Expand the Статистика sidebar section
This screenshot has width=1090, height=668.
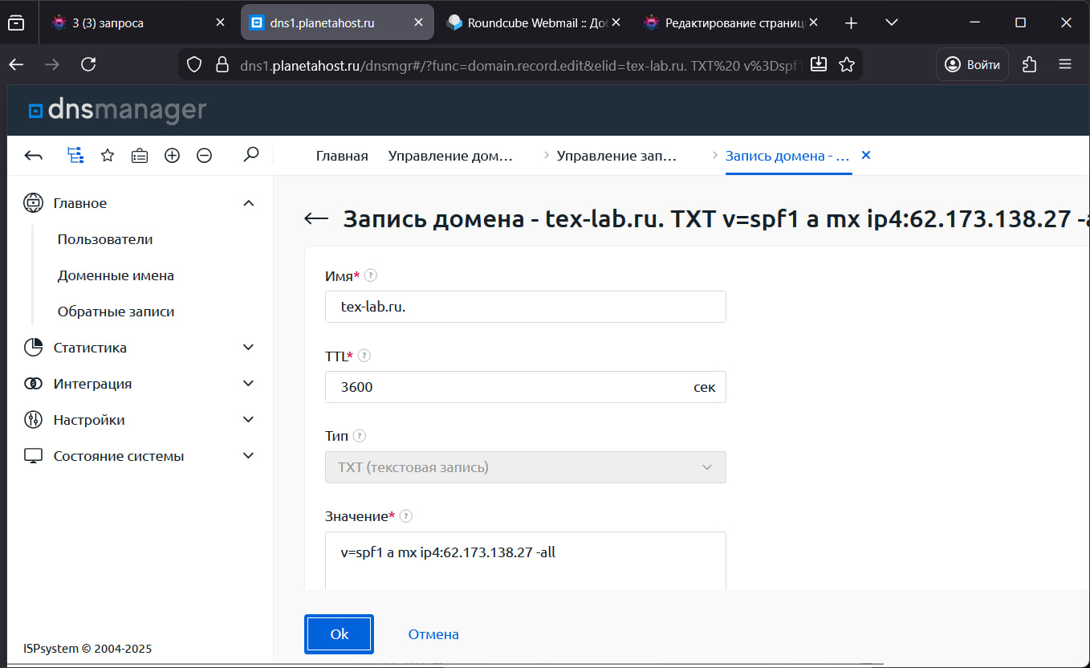coord(248,348)
